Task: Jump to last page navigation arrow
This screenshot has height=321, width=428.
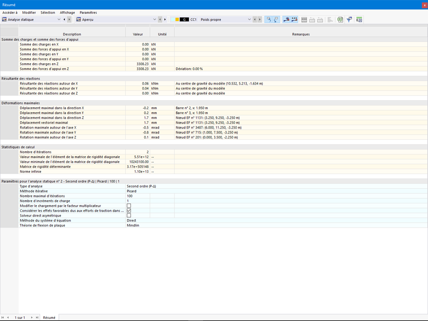Action: coord(37,318)
